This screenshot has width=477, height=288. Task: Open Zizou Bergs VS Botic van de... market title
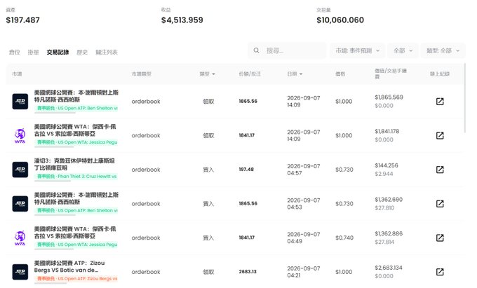69,266
